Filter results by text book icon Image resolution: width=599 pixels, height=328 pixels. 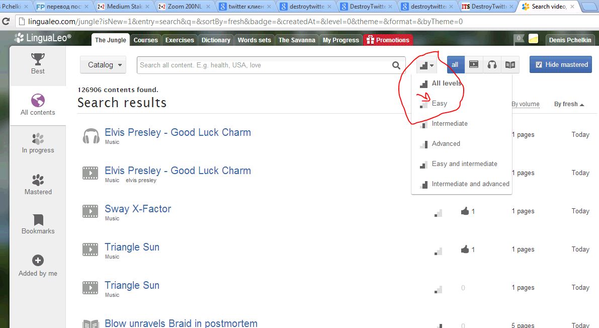point(510,64)
